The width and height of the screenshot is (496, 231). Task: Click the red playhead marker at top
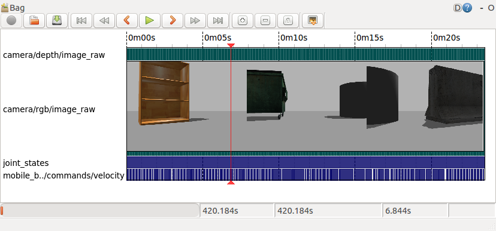pyautogui.click(x=231, y=46)
